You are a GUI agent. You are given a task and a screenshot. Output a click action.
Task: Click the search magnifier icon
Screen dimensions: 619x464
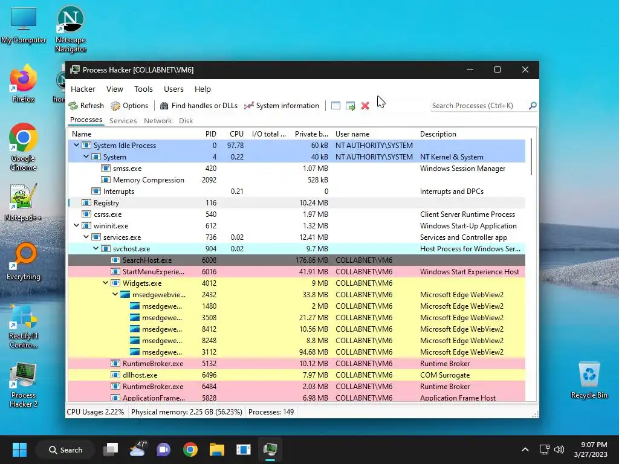533,106
